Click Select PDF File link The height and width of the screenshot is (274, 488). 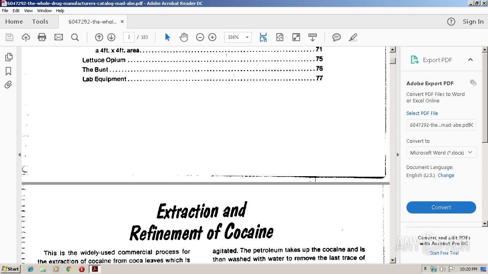(x=422, y=113)
